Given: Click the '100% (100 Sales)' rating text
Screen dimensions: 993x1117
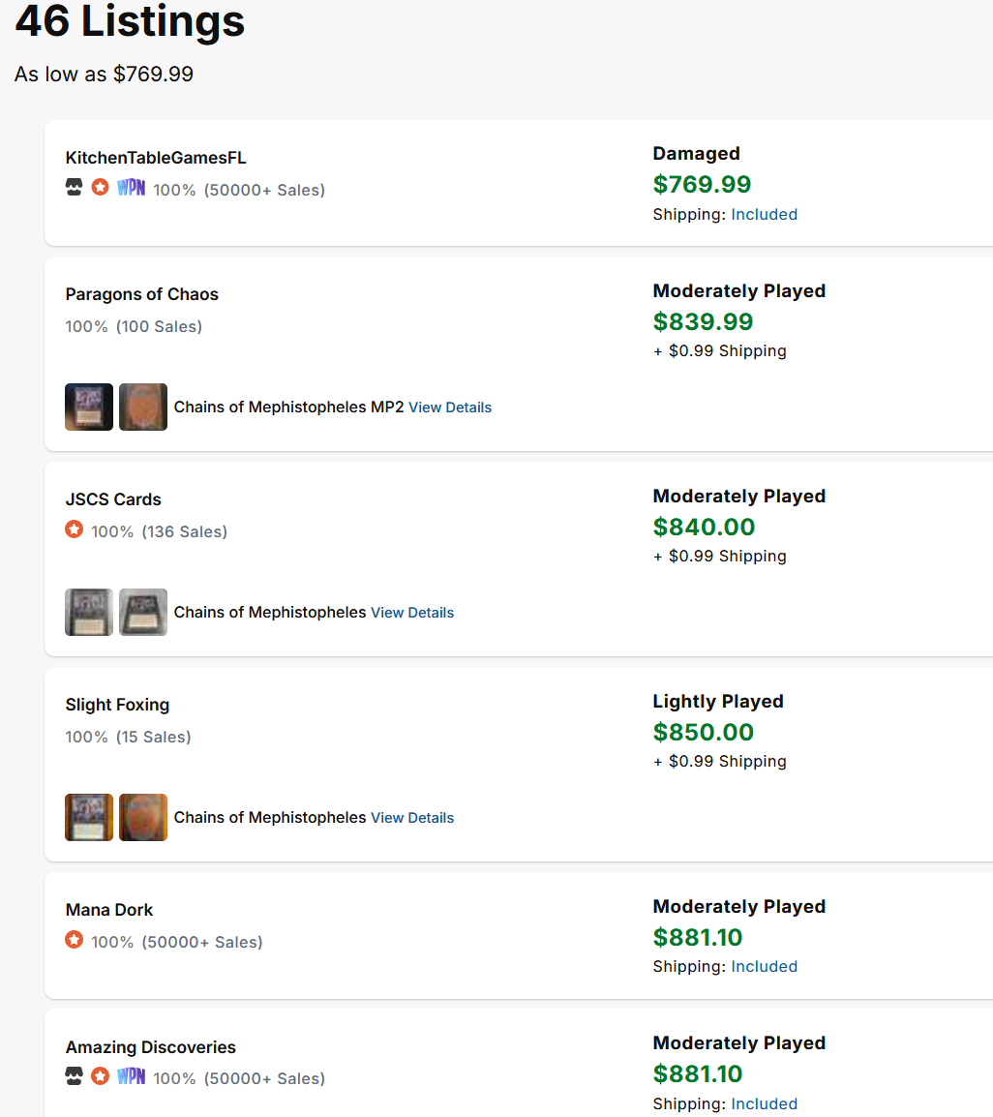Looking at the screenshot, I should click(x=134, y=326).
